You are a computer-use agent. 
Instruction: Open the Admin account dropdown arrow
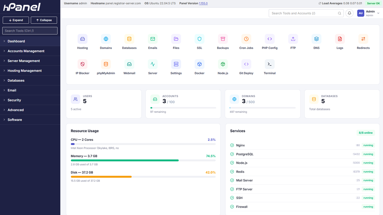click(378, 13)
